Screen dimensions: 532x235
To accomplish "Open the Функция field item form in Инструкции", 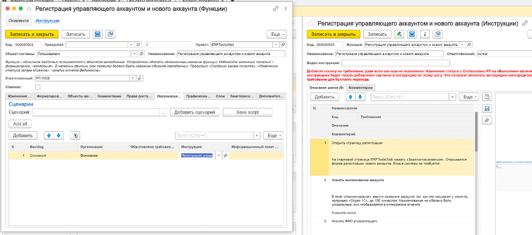I will click(469, 45).
